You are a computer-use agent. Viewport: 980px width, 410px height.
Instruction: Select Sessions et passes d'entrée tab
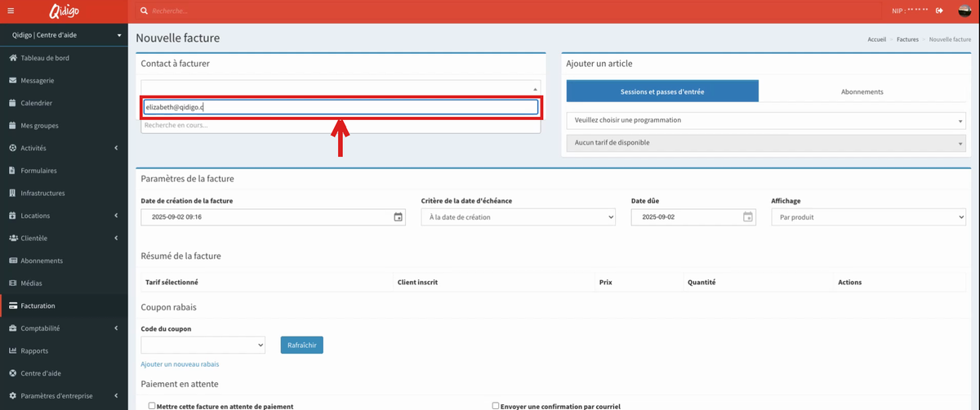point(662,91)
